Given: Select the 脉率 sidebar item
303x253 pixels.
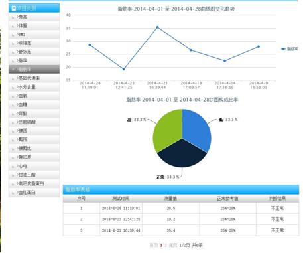Looking at the screenshot, I should (x=34, y=60).
